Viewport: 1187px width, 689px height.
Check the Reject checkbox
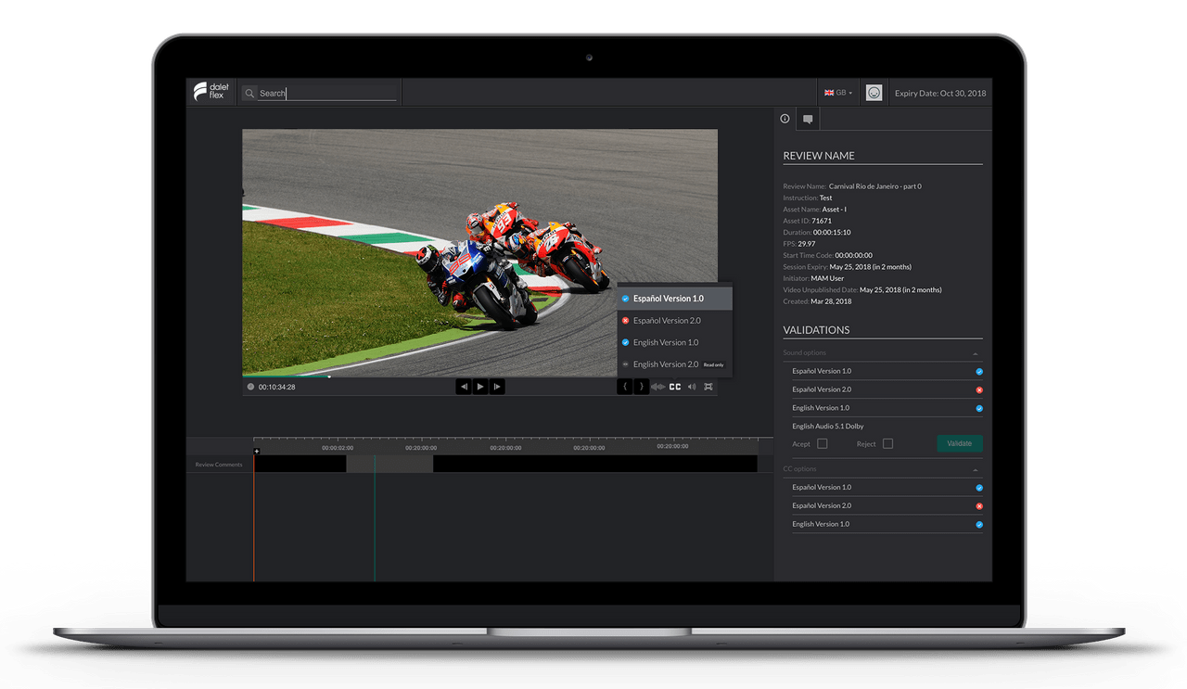pos(887,443)
